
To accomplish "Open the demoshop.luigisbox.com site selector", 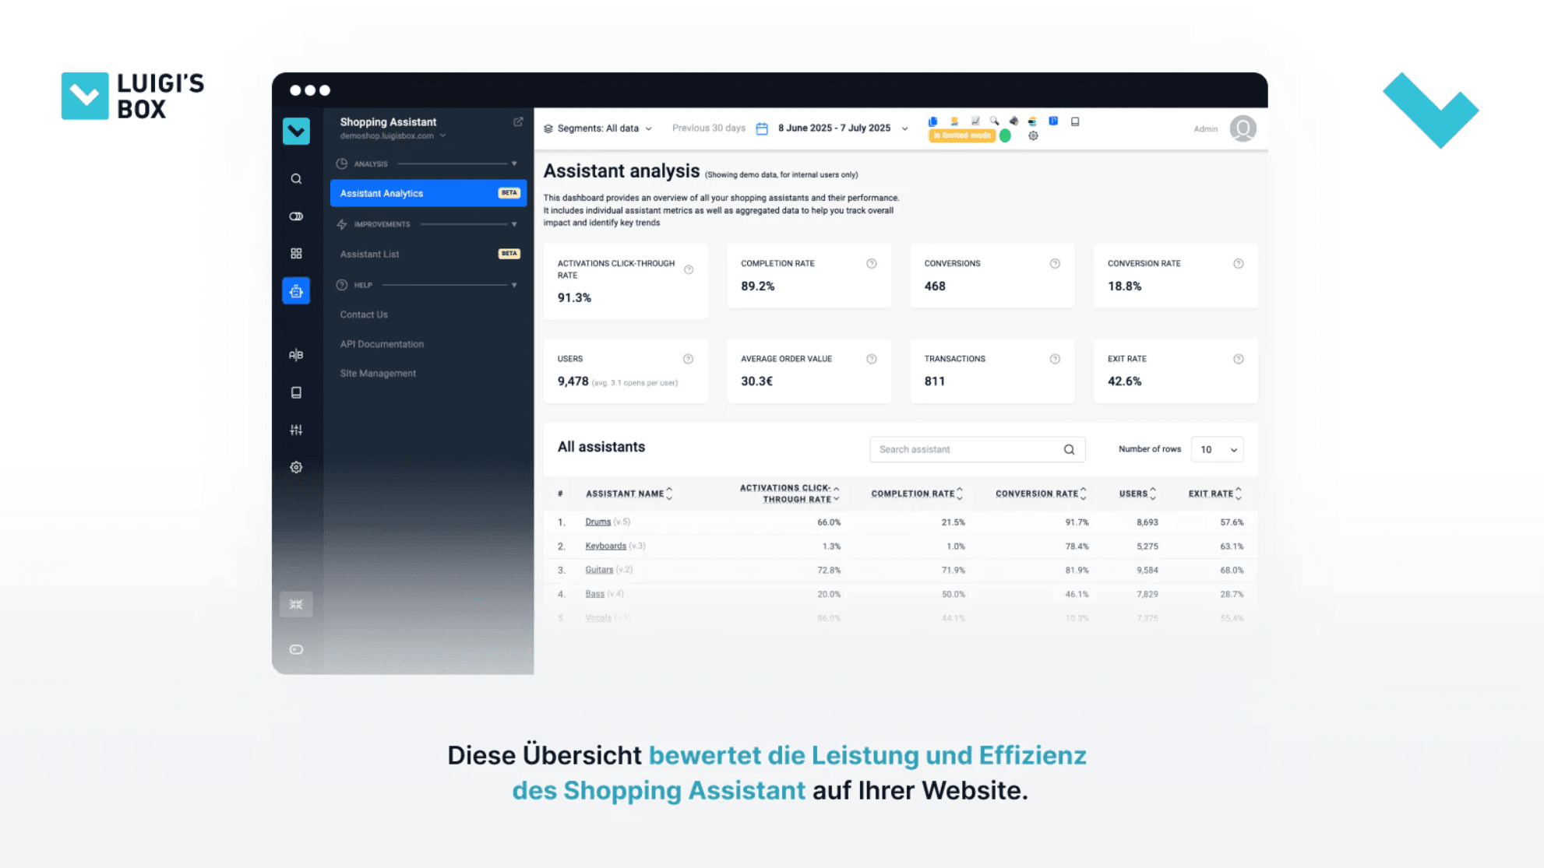I will pos(393,135).
